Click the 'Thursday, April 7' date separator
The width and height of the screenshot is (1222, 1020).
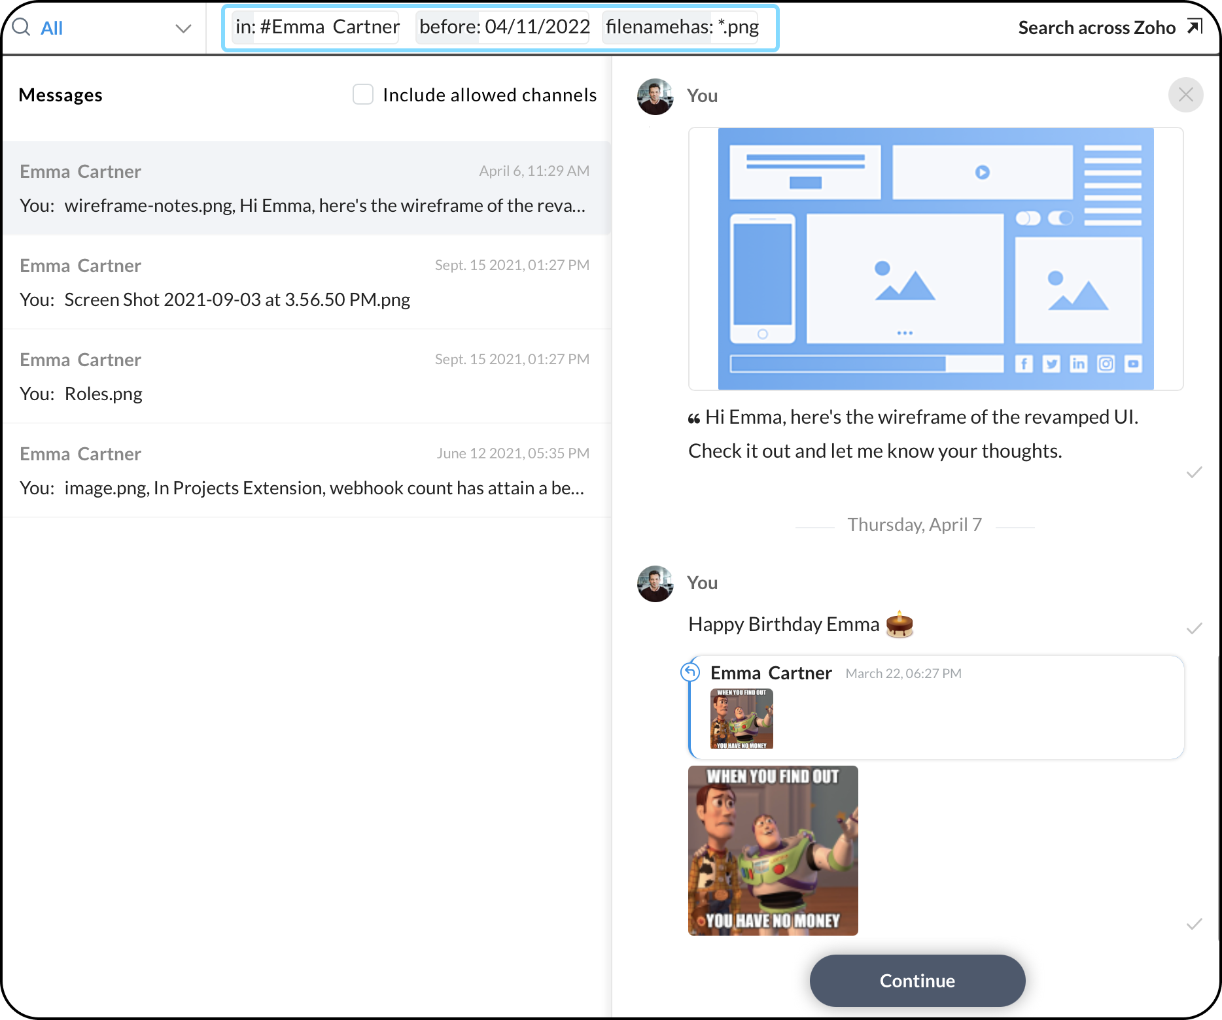tap(915, 525)
